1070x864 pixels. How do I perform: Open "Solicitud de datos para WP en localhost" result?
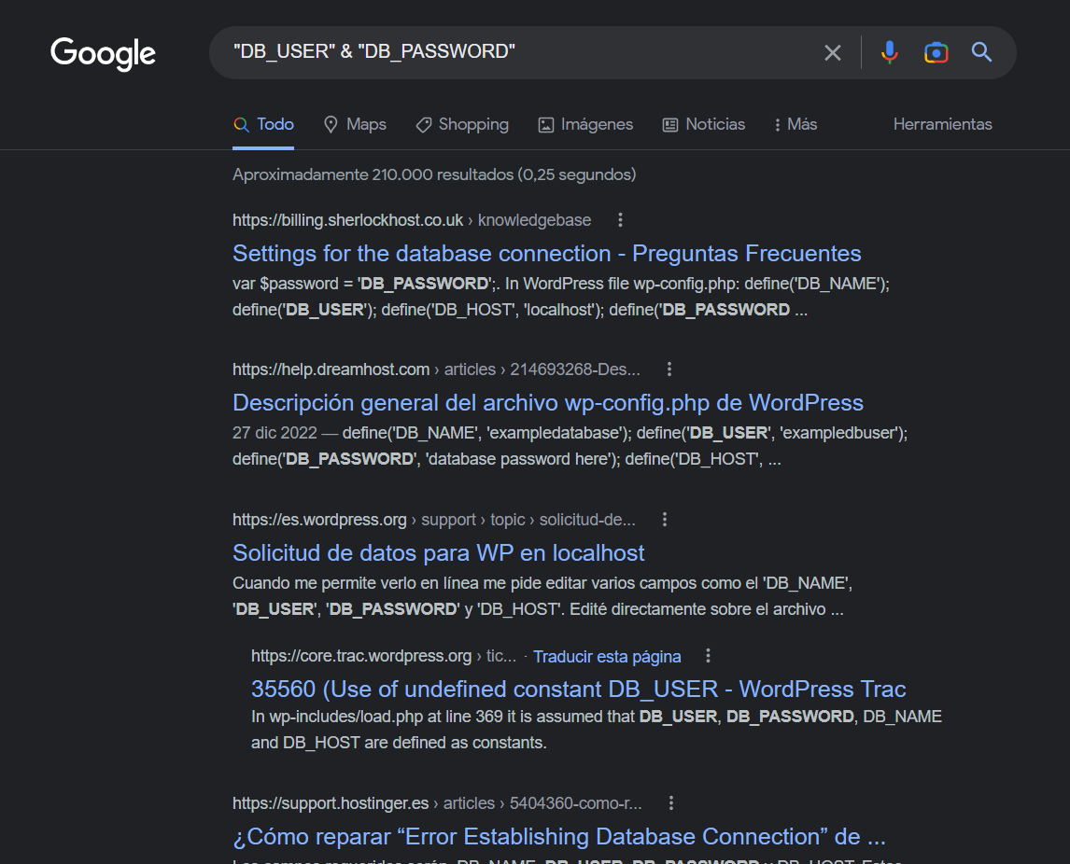[438, 553]
